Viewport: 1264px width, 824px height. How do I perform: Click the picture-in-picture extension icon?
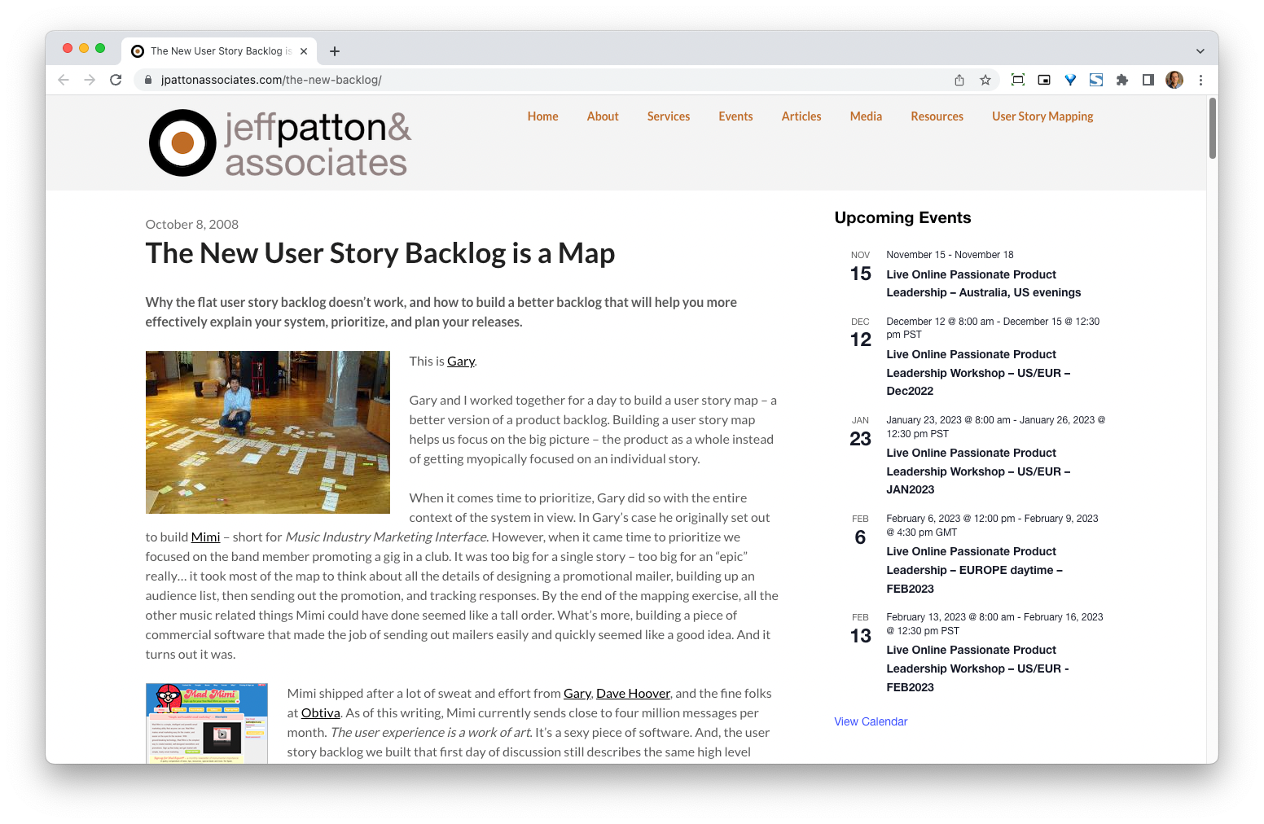[x=1043, y=80]
